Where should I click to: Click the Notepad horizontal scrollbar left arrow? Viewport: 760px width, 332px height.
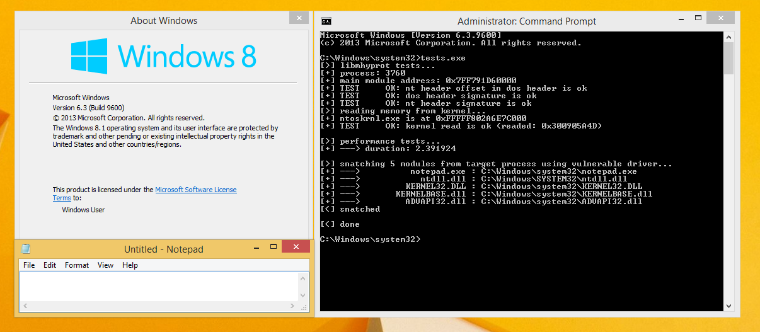25,306
